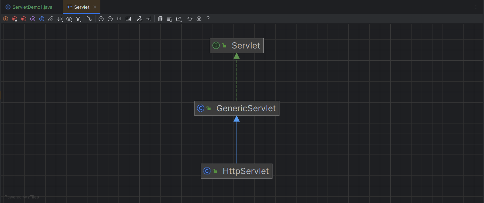Screen dimensions: 484x203
Task: Fit diagram content to window
Action: (x=128, y=19)
